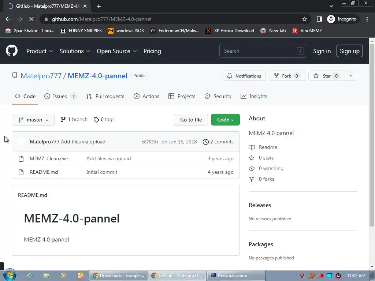
Task: Launch Internet Explorer from the taskbar
Action: tap(30, 276)
